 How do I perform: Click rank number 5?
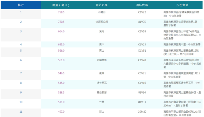click(x=21, y=50)
